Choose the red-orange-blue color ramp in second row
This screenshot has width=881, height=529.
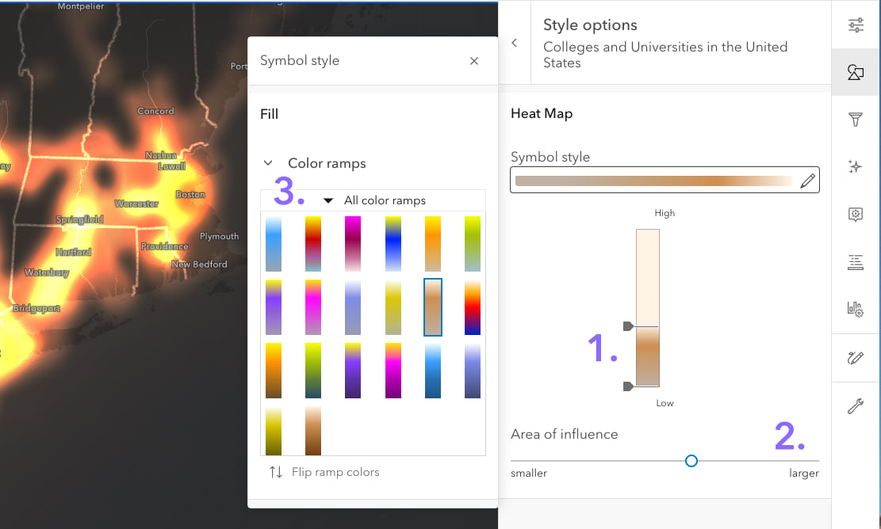tap(473, 307)
